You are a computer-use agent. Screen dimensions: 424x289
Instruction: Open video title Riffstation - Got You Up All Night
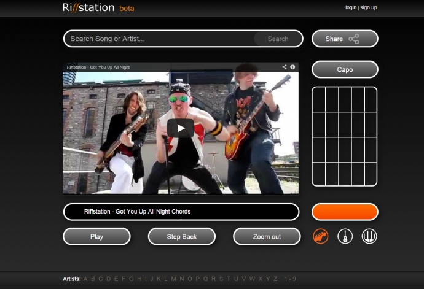tap(98, 67)
